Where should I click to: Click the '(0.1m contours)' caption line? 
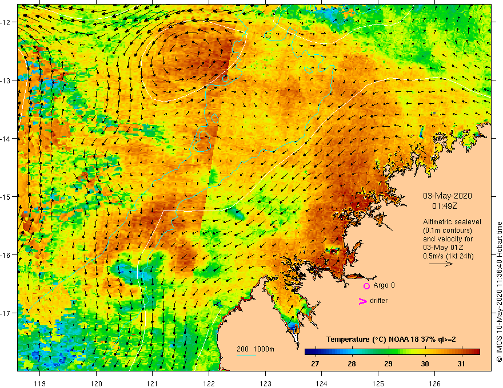click(x=448, y=231)
